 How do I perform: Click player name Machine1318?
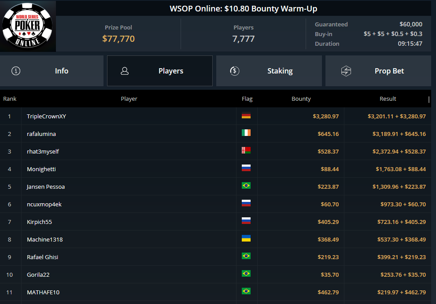[45, 239]
